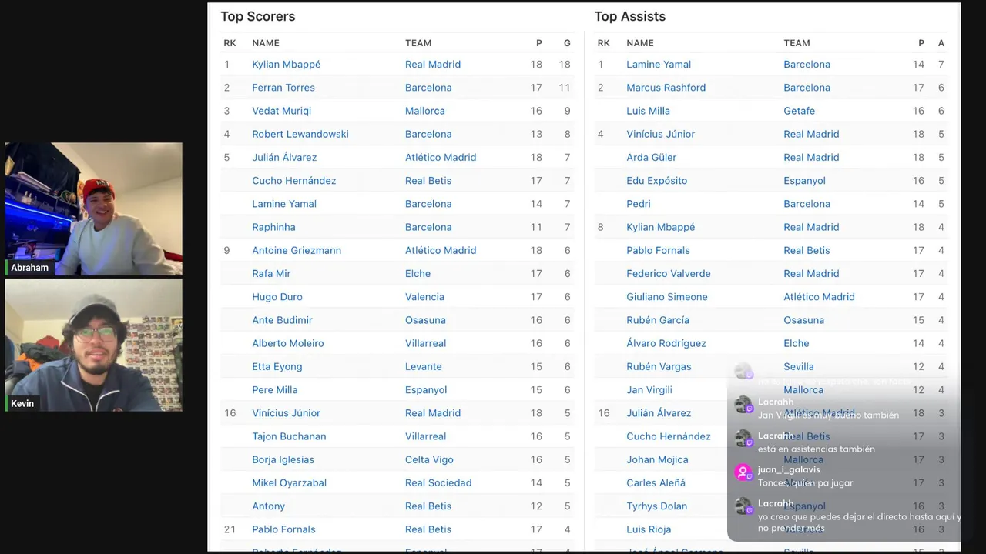Click the A column header in Top Assists
This screenshot has height=554, width=986.
pos(941,43)
